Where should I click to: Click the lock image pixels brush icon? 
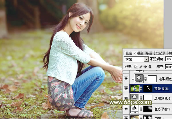141,67
